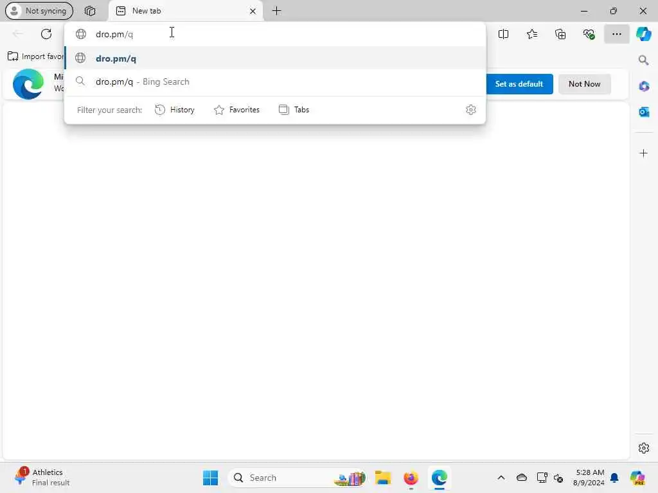Screen dimensions: 658x493
Task: Add sidebar app with plus icon
Action: 643,153
